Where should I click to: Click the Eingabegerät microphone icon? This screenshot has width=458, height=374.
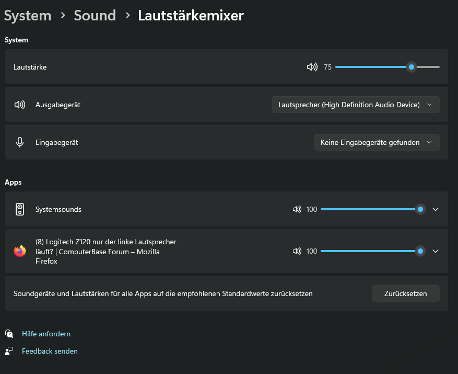point(20,142)
